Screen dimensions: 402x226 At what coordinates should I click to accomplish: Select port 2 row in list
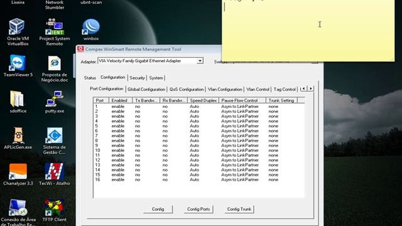coord(198,111)
